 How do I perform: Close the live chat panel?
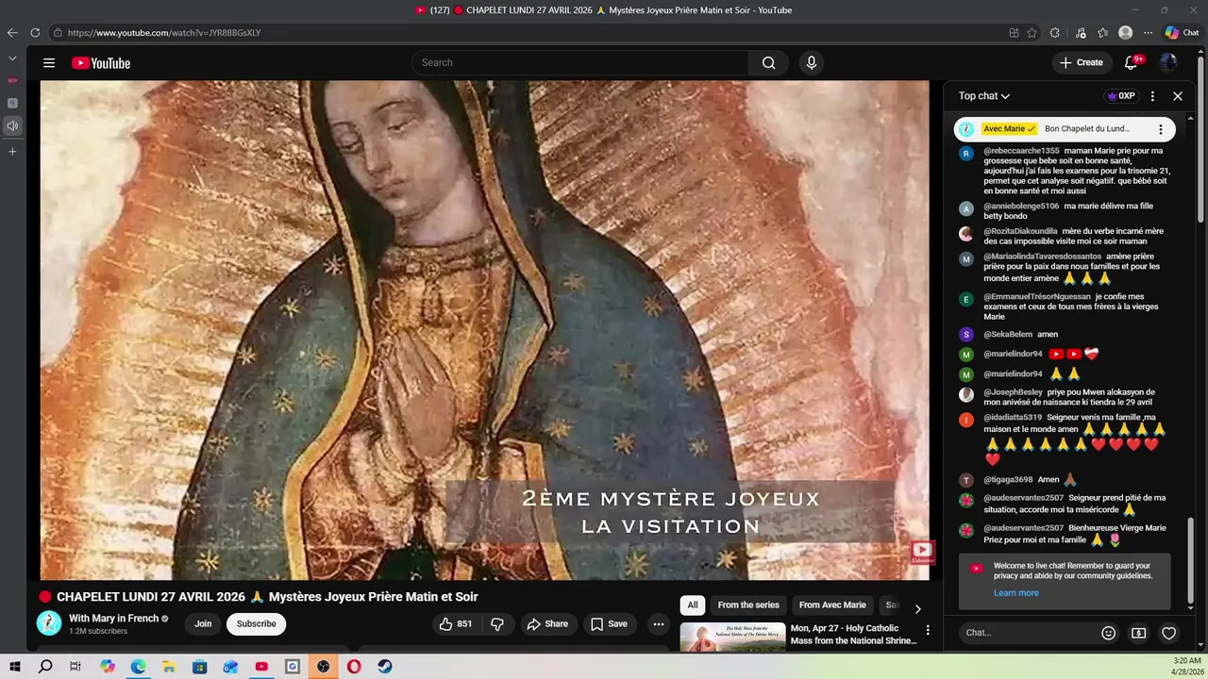coord(1178,96)
